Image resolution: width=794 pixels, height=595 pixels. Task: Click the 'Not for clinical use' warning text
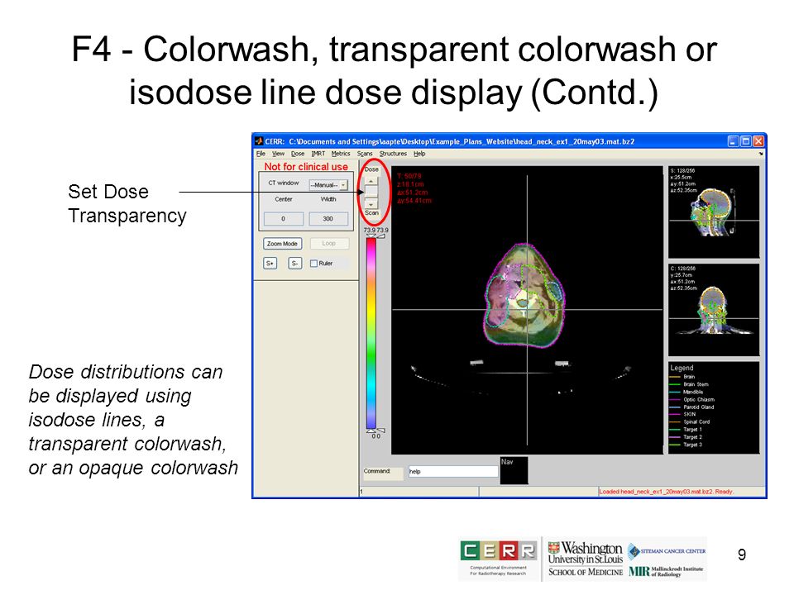point(306,166)
